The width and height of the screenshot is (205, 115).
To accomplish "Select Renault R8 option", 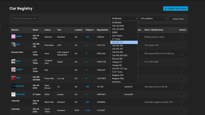I will click(x=124, y=59).
